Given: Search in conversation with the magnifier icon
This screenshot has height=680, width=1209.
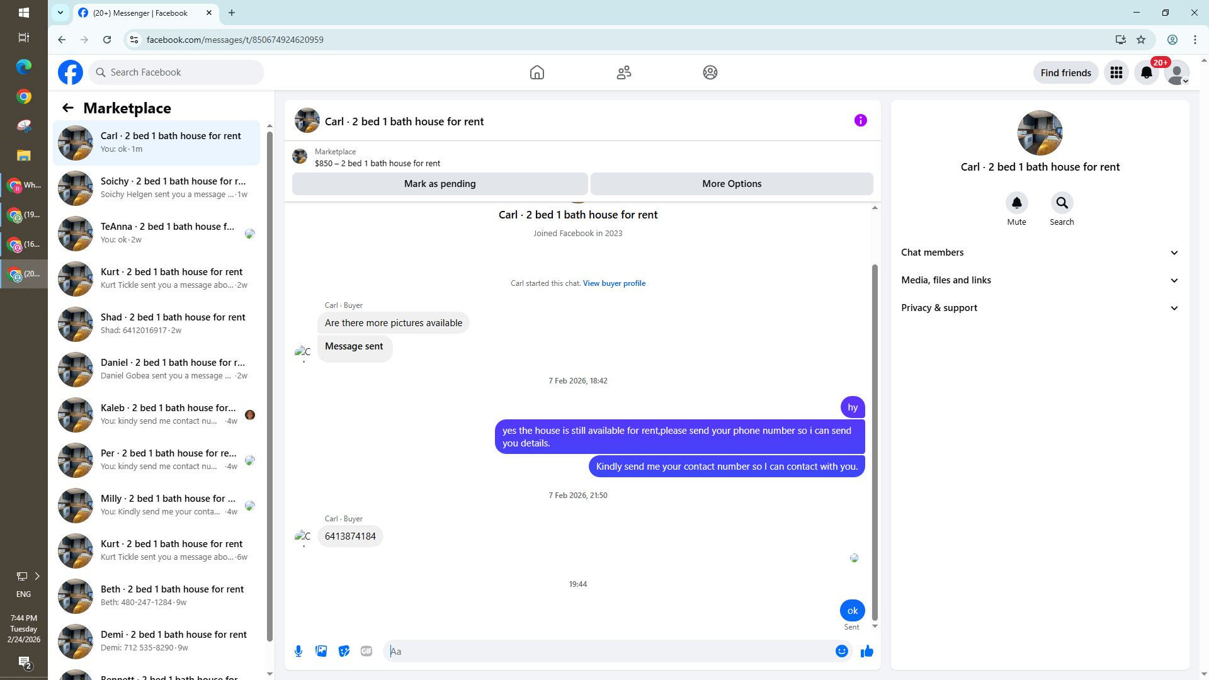Looking at the screenshot, I should [x=1062, y=203].
